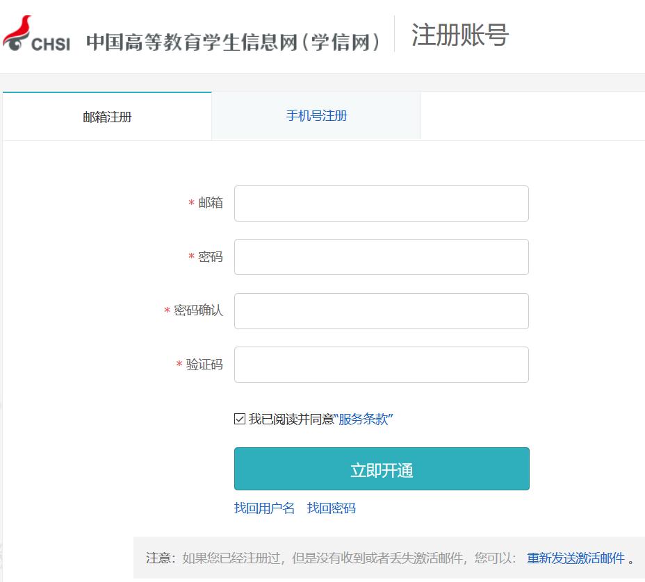
Task: Click into the 密码 input field
Action: coord(381,257)
